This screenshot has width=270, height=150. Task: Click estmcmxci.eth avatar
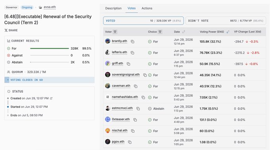click(x=108, y=108)
